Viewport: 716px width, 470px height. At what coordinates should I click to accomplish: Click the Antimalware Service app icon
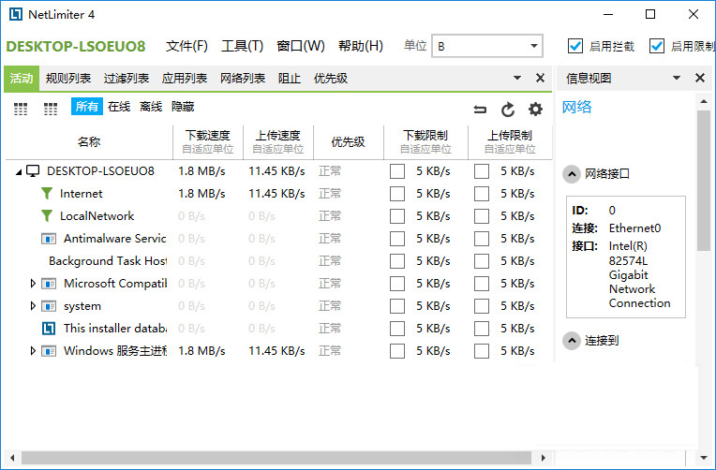[x=49, y=239]
